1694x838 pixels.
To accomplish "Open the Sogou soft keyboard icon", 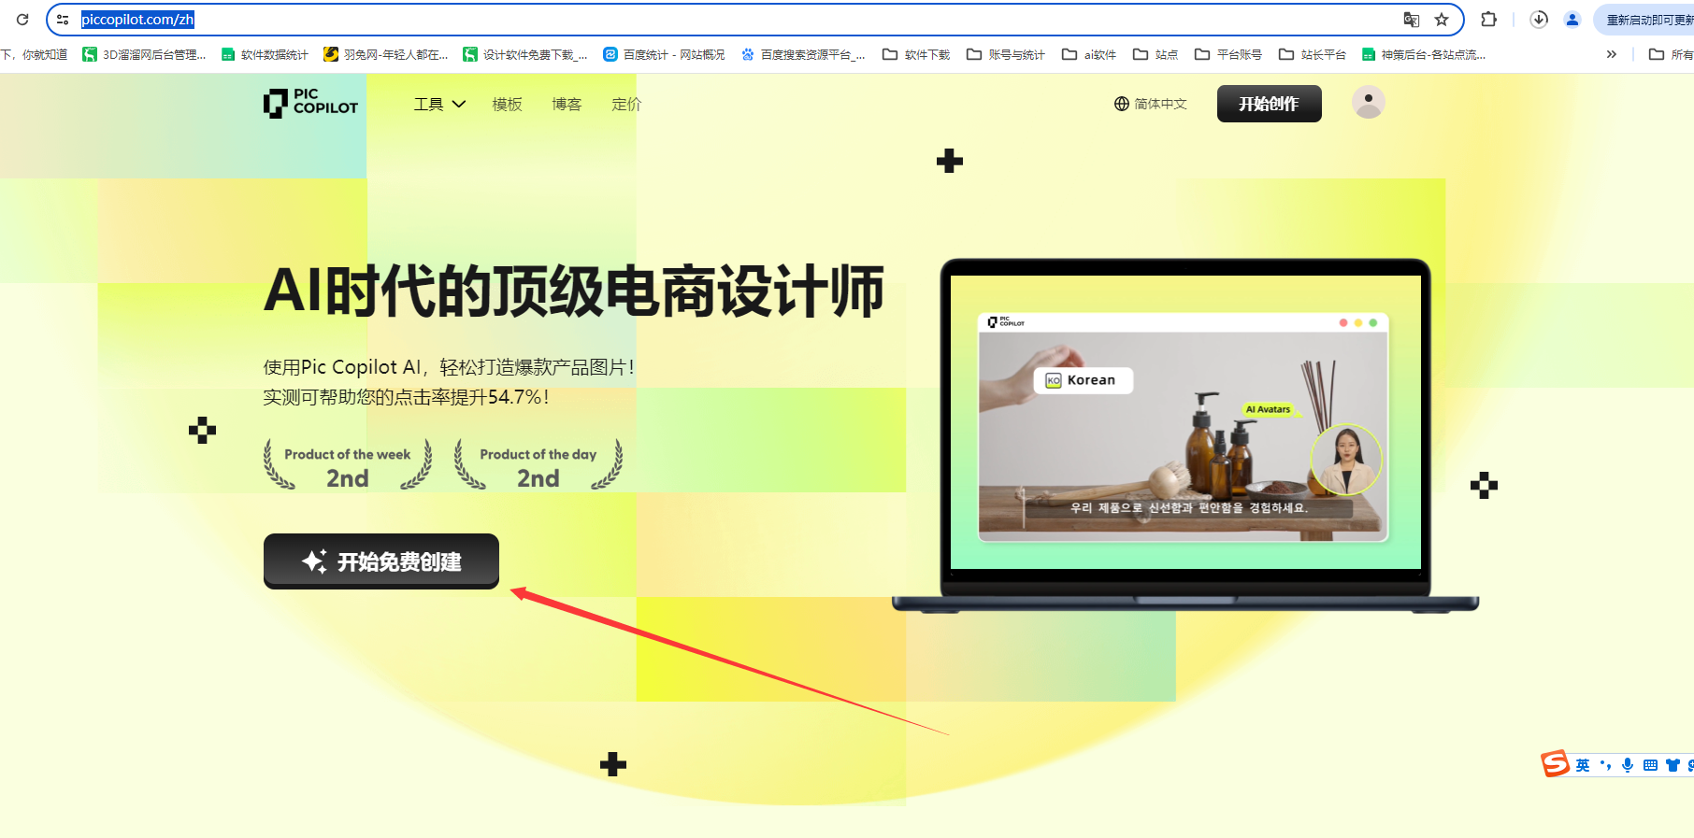I will point(1650,765).
